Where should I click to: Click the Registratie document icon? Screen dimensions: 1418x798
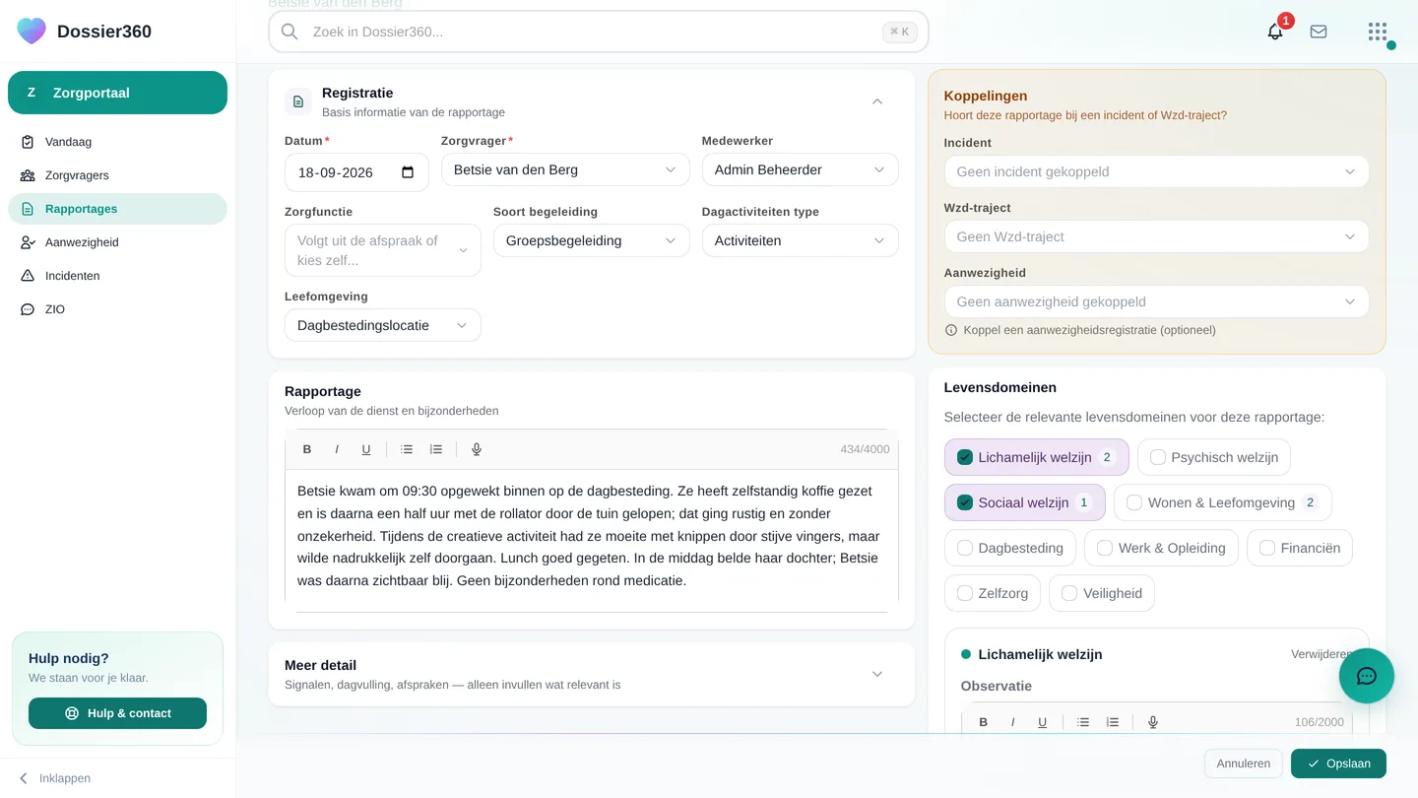(298, 101)
